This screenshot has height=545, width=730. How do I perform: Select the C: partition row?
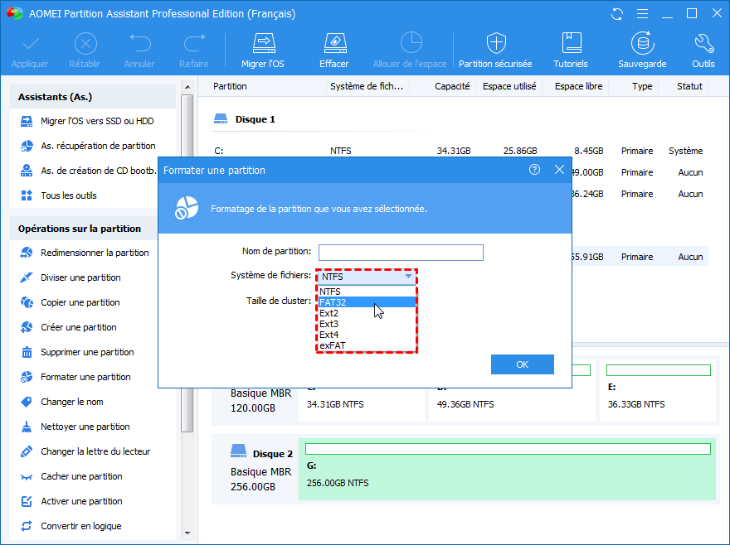[x=460, y=151]
